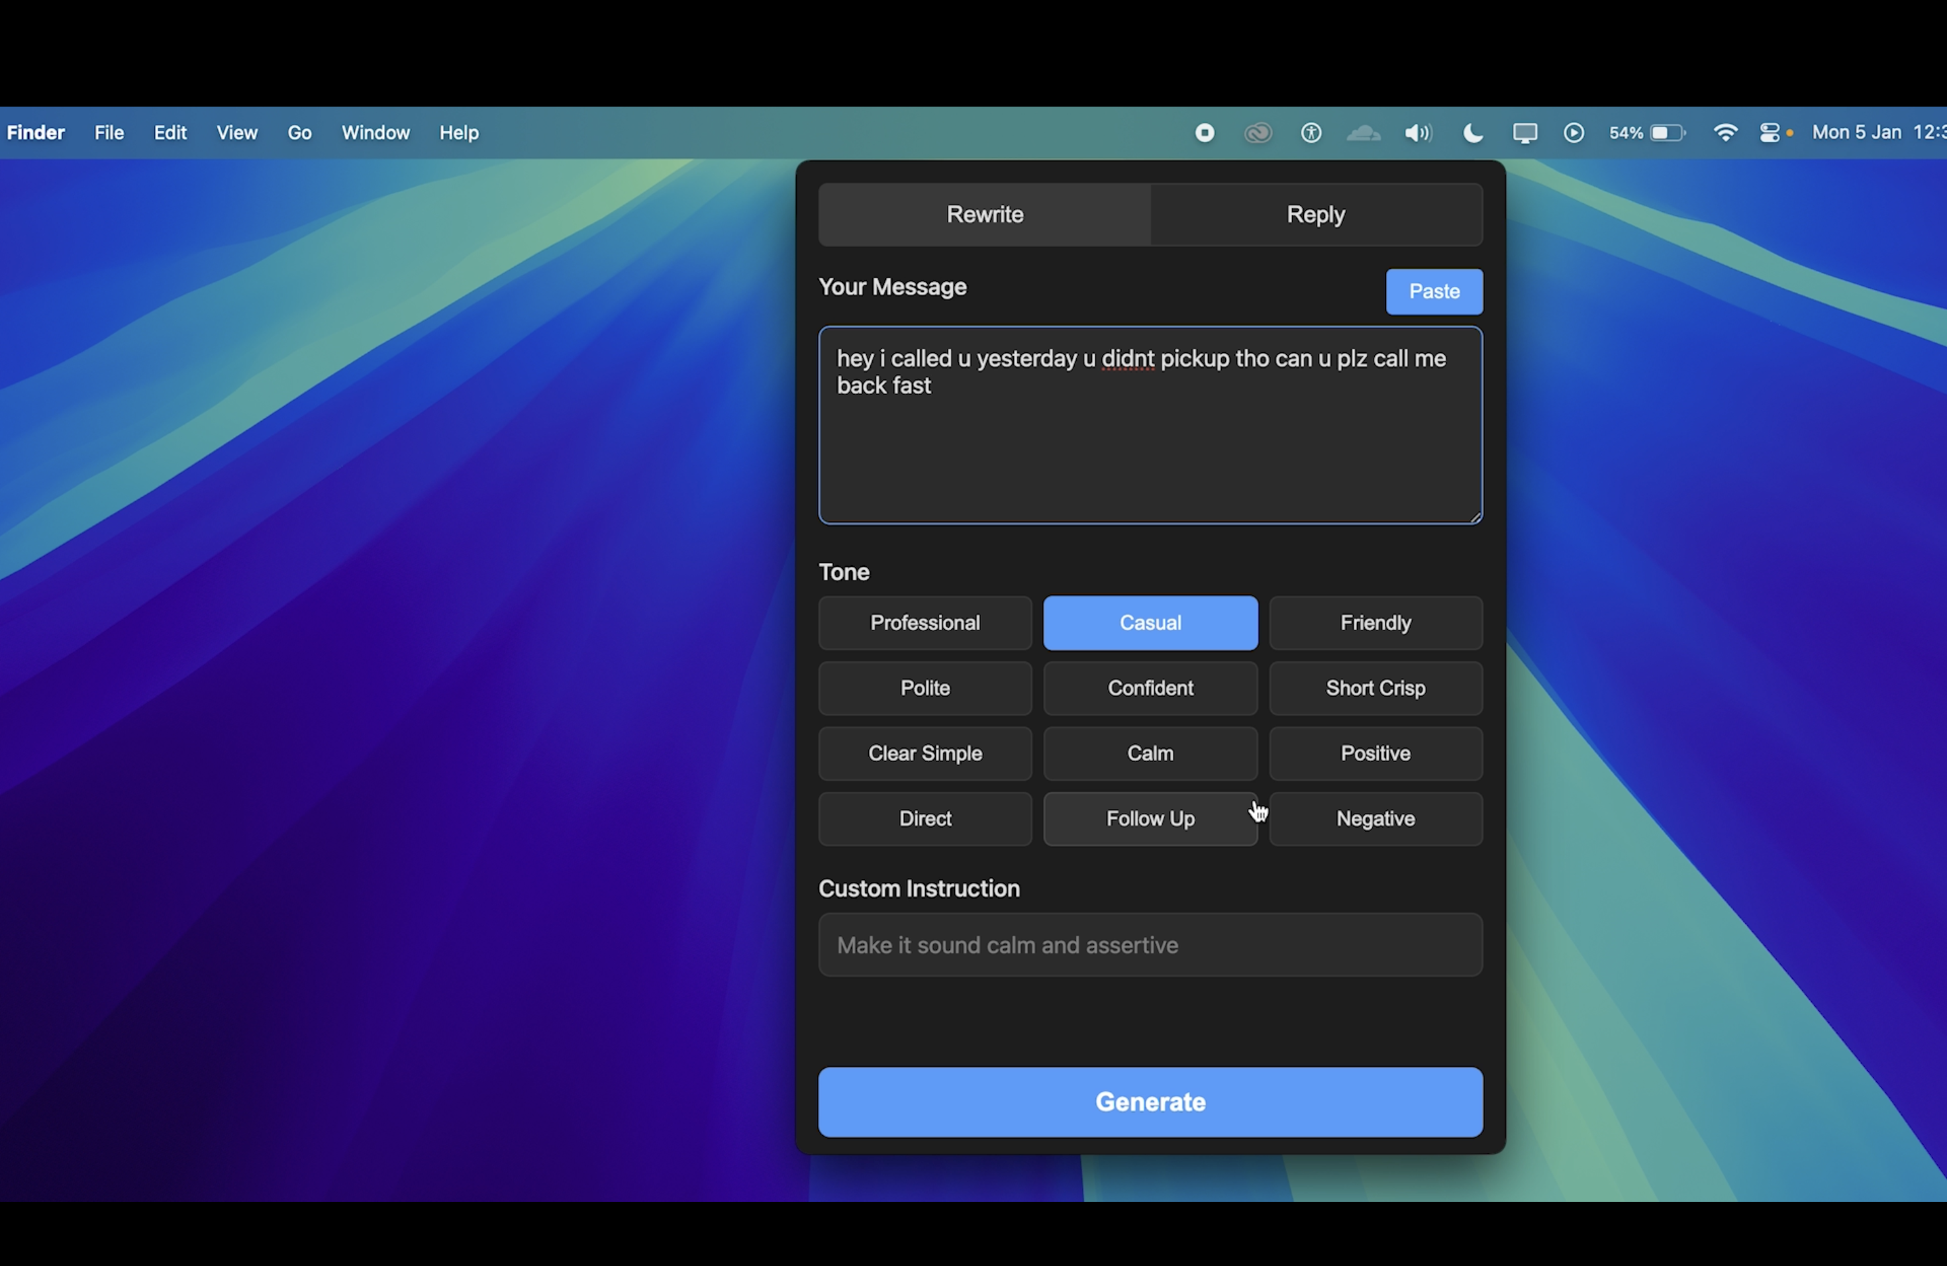The image size is (1947, 1266).
Task: Select the Short Crisp tone
Action: (x=1375, y=689)
